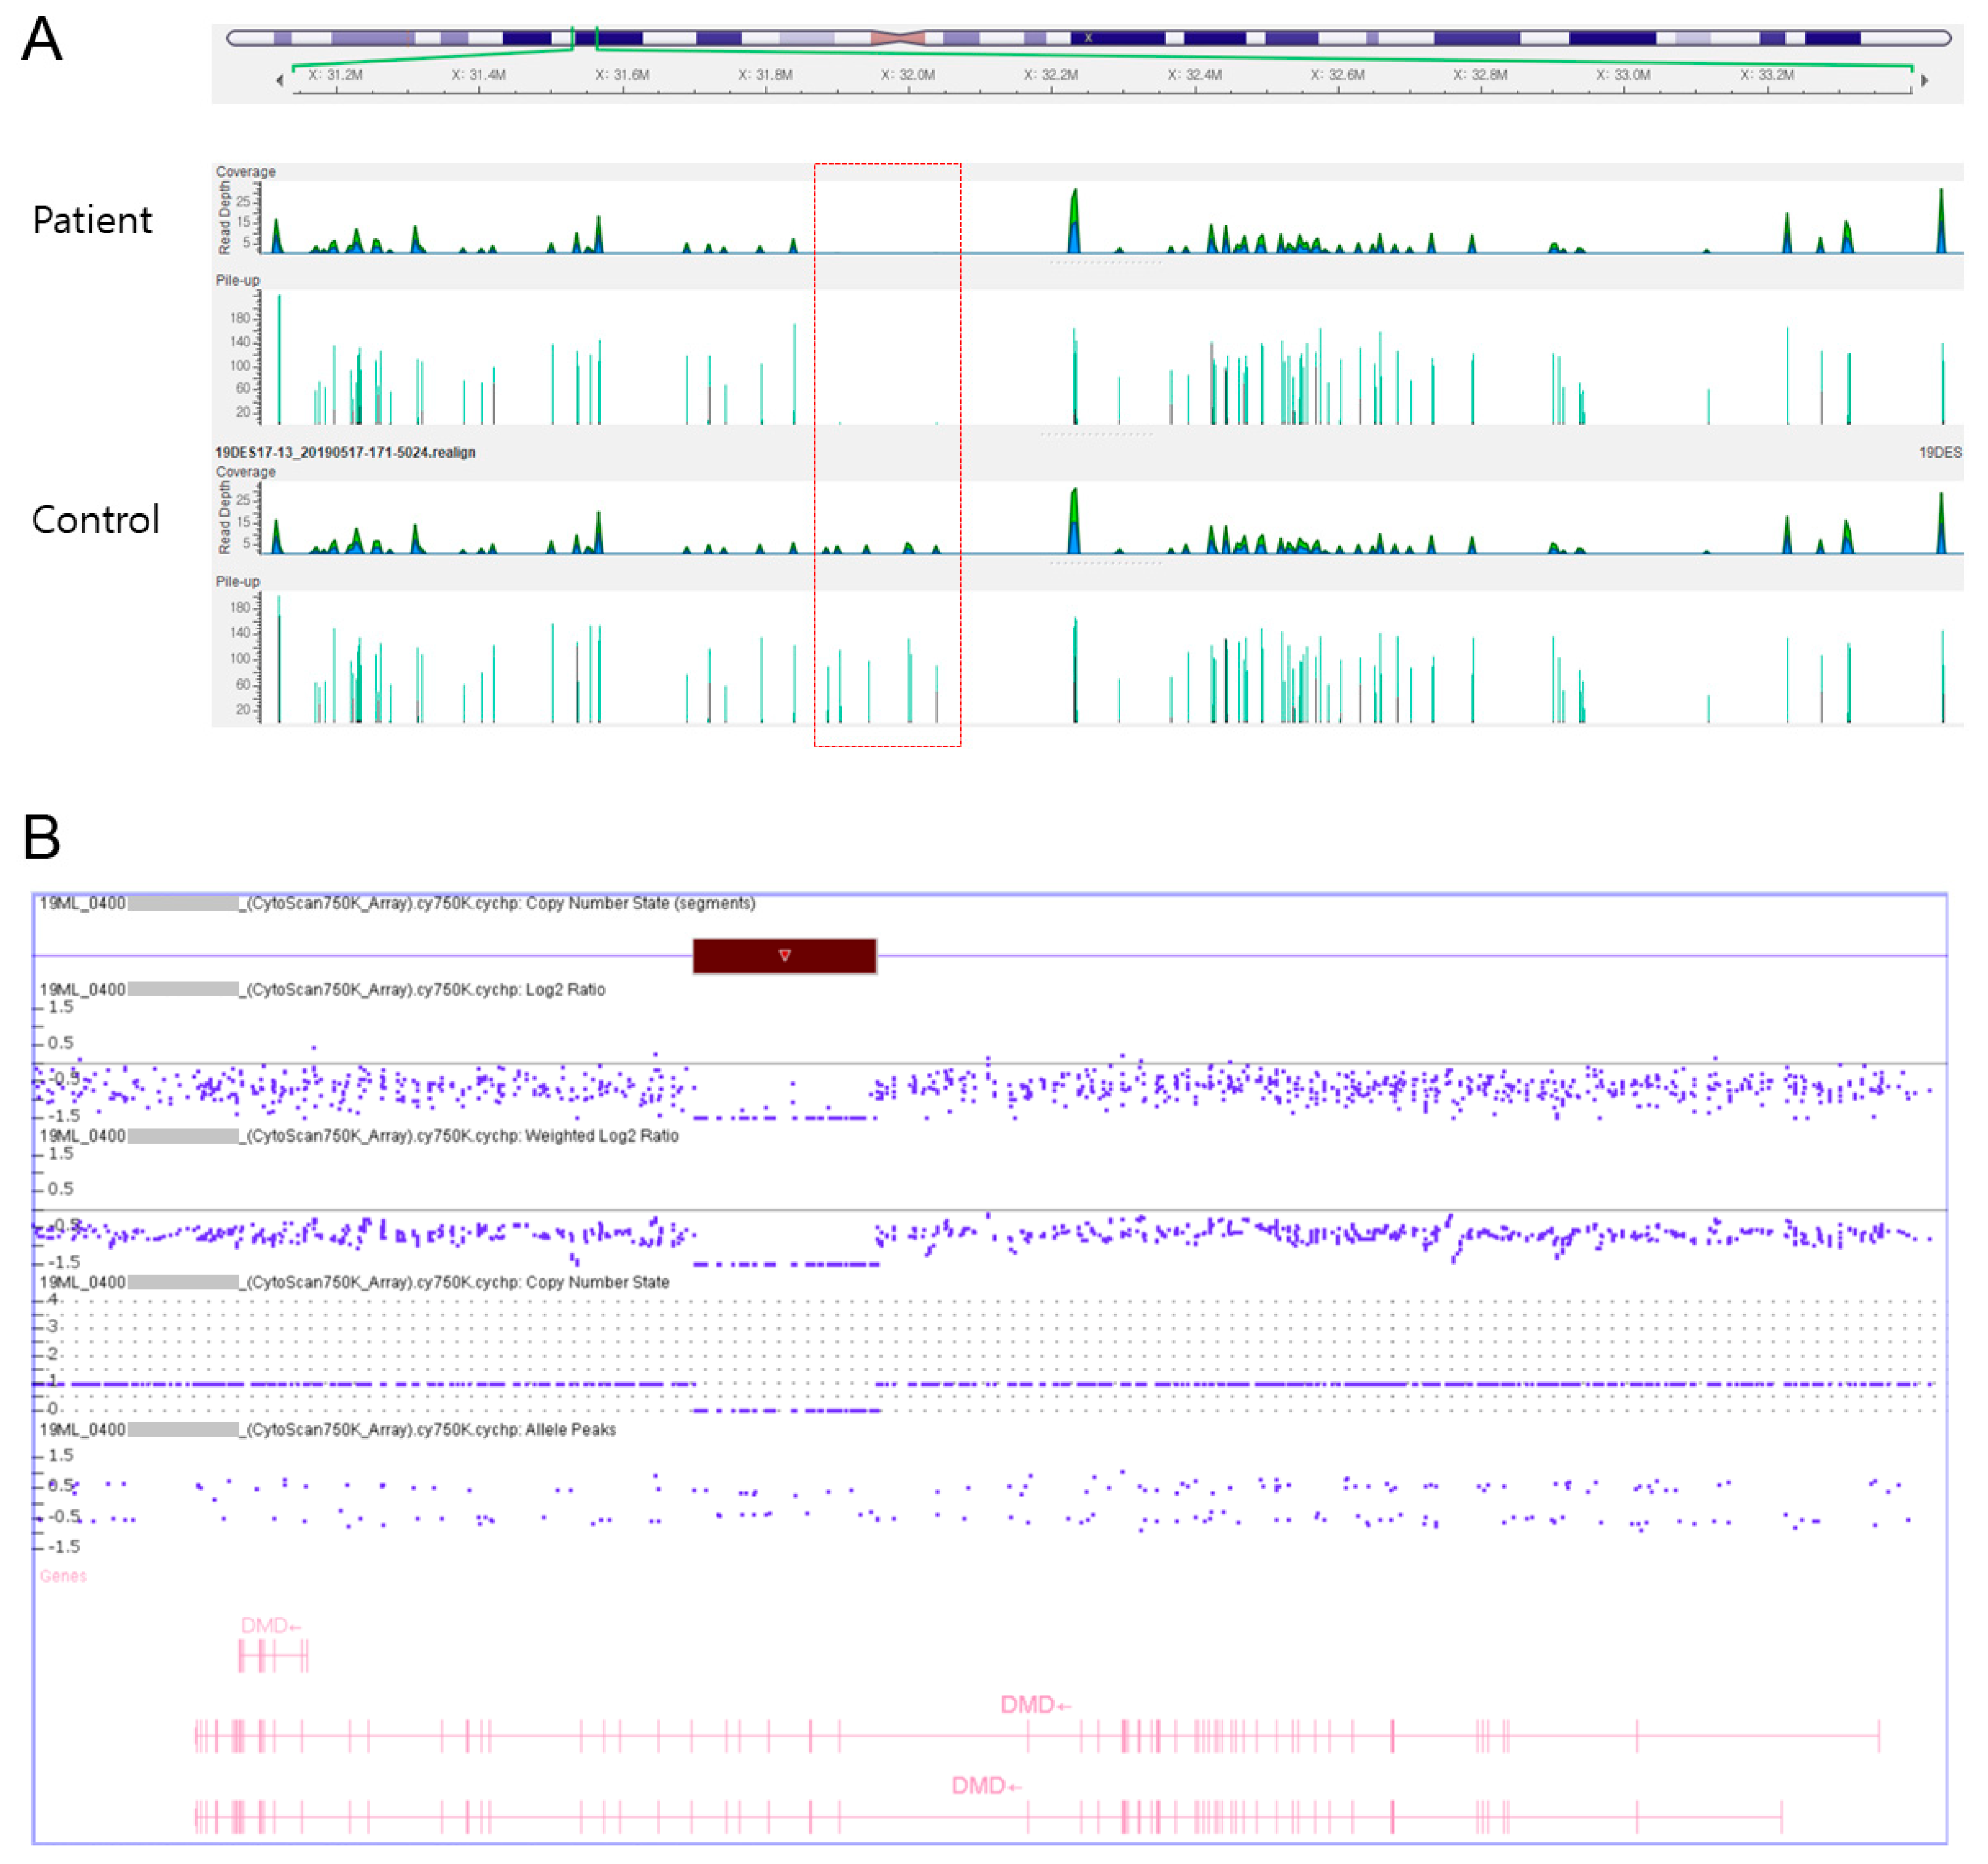Click the Weighted Log2 Ratio track title
1988x1864 pixels.
click(x=601, y=1136)
